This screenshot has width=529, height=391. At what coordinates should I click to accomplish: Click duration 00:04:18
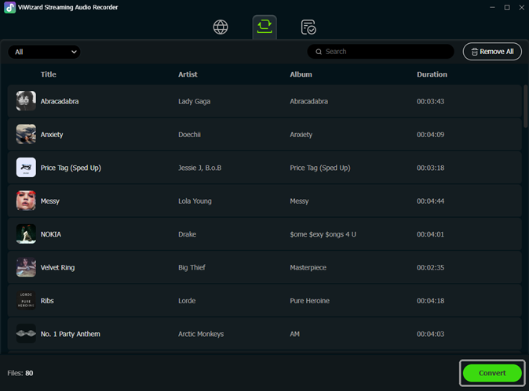point(430,301)
